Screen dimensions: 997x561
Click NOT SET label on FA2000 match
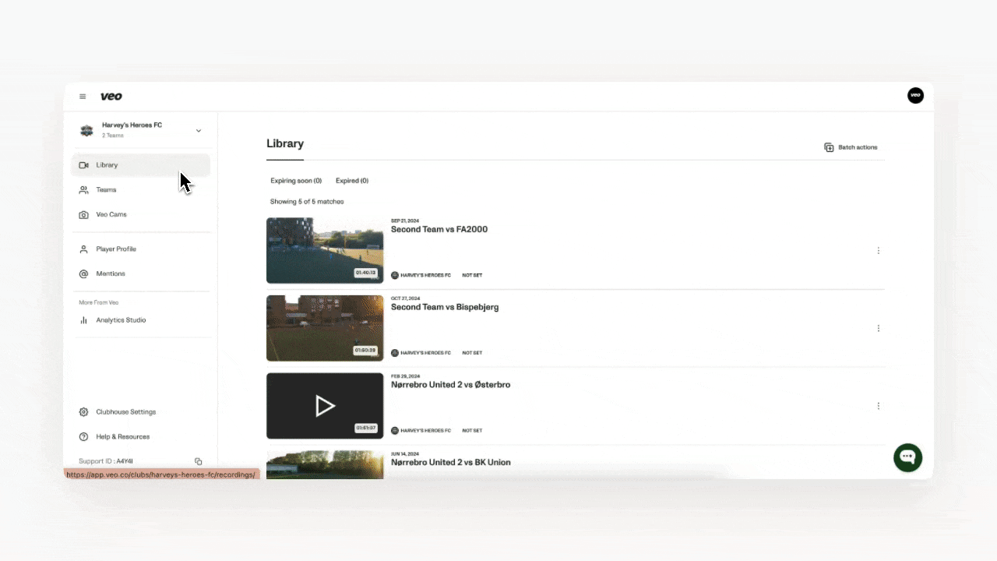[472, 275]
